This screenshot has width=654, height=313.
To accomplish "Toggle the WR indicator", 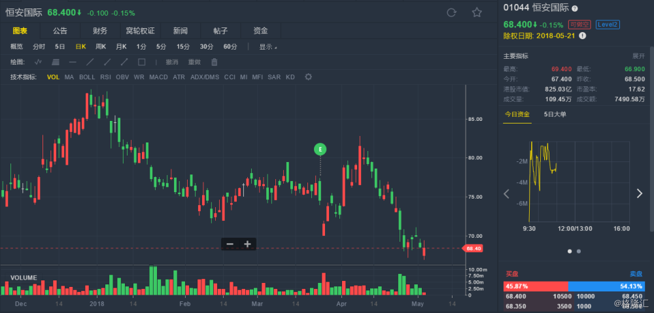I will coord(139,76).
